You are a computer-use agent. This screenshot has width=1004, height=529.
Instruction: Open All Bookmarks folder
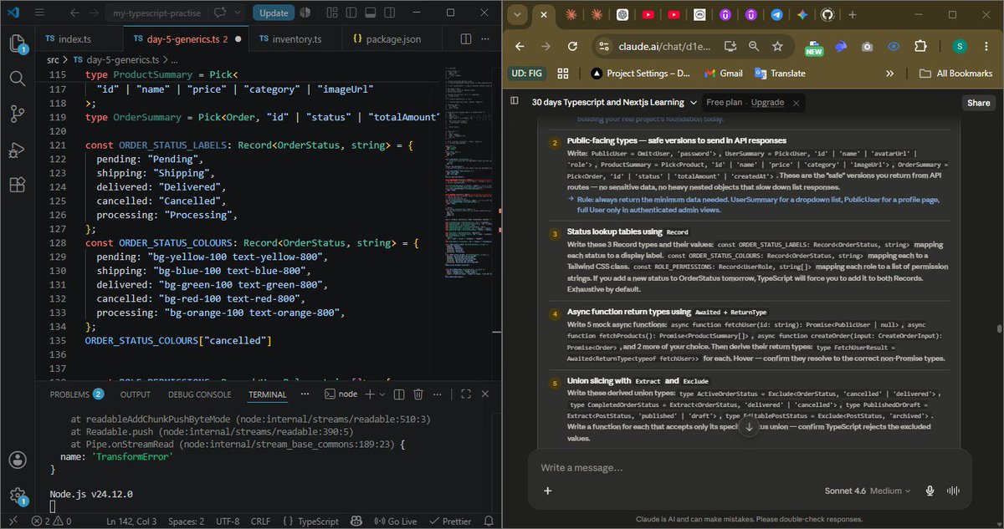tap(955, 74)
